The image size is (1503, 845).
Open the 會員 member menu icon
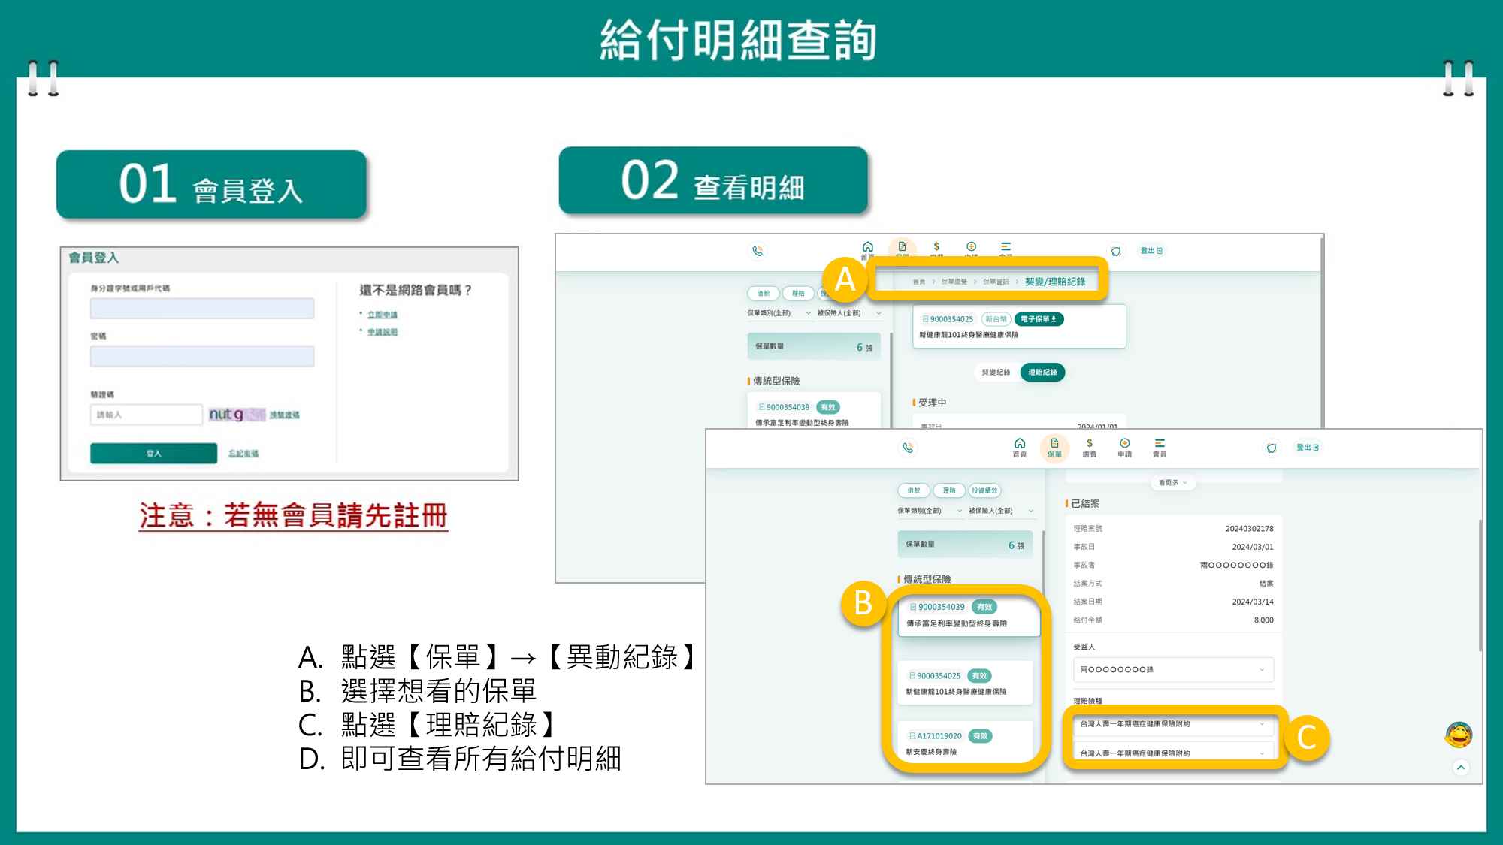pos(1160,448)
